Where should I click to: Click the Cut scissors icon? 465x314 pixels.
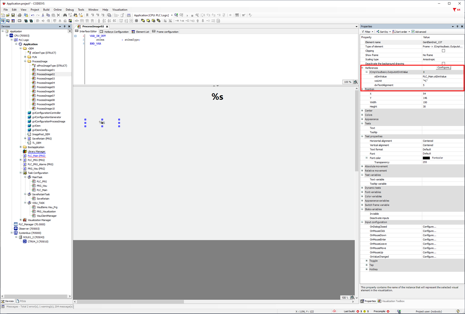click(x=43, y=15)
